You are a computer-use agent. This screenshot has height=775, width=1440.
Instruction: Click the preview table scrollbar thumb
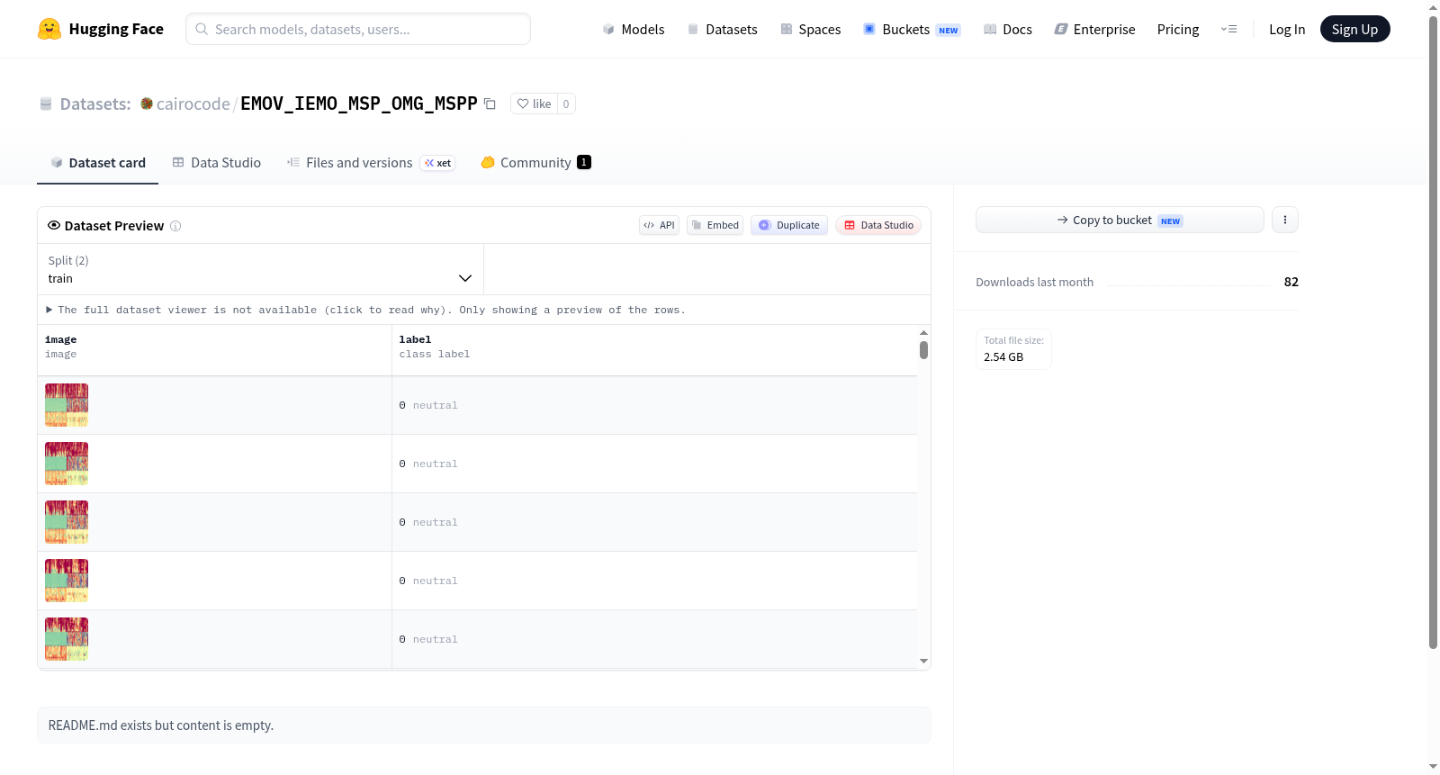[923, 350]
